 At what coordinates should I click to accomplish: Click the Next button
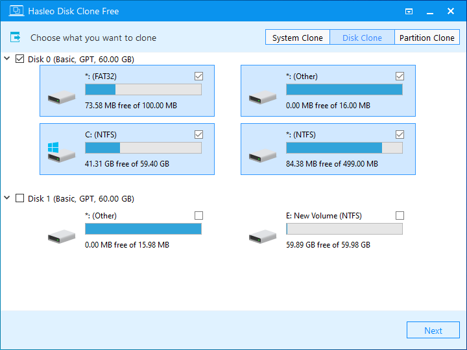coord(433,330)
